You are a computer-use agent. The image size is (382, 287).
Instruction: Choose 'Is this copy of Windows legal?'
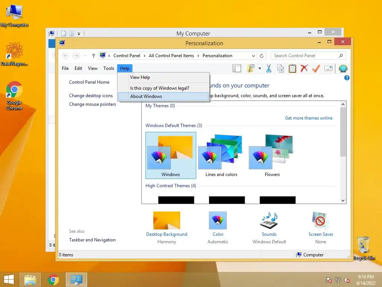pyautogui.click(x=163, y=88)
